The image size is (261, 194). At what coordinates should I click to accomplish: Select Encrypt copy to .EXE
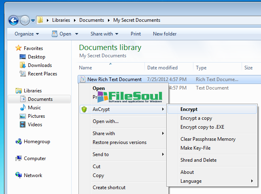[x=202, y=127]
